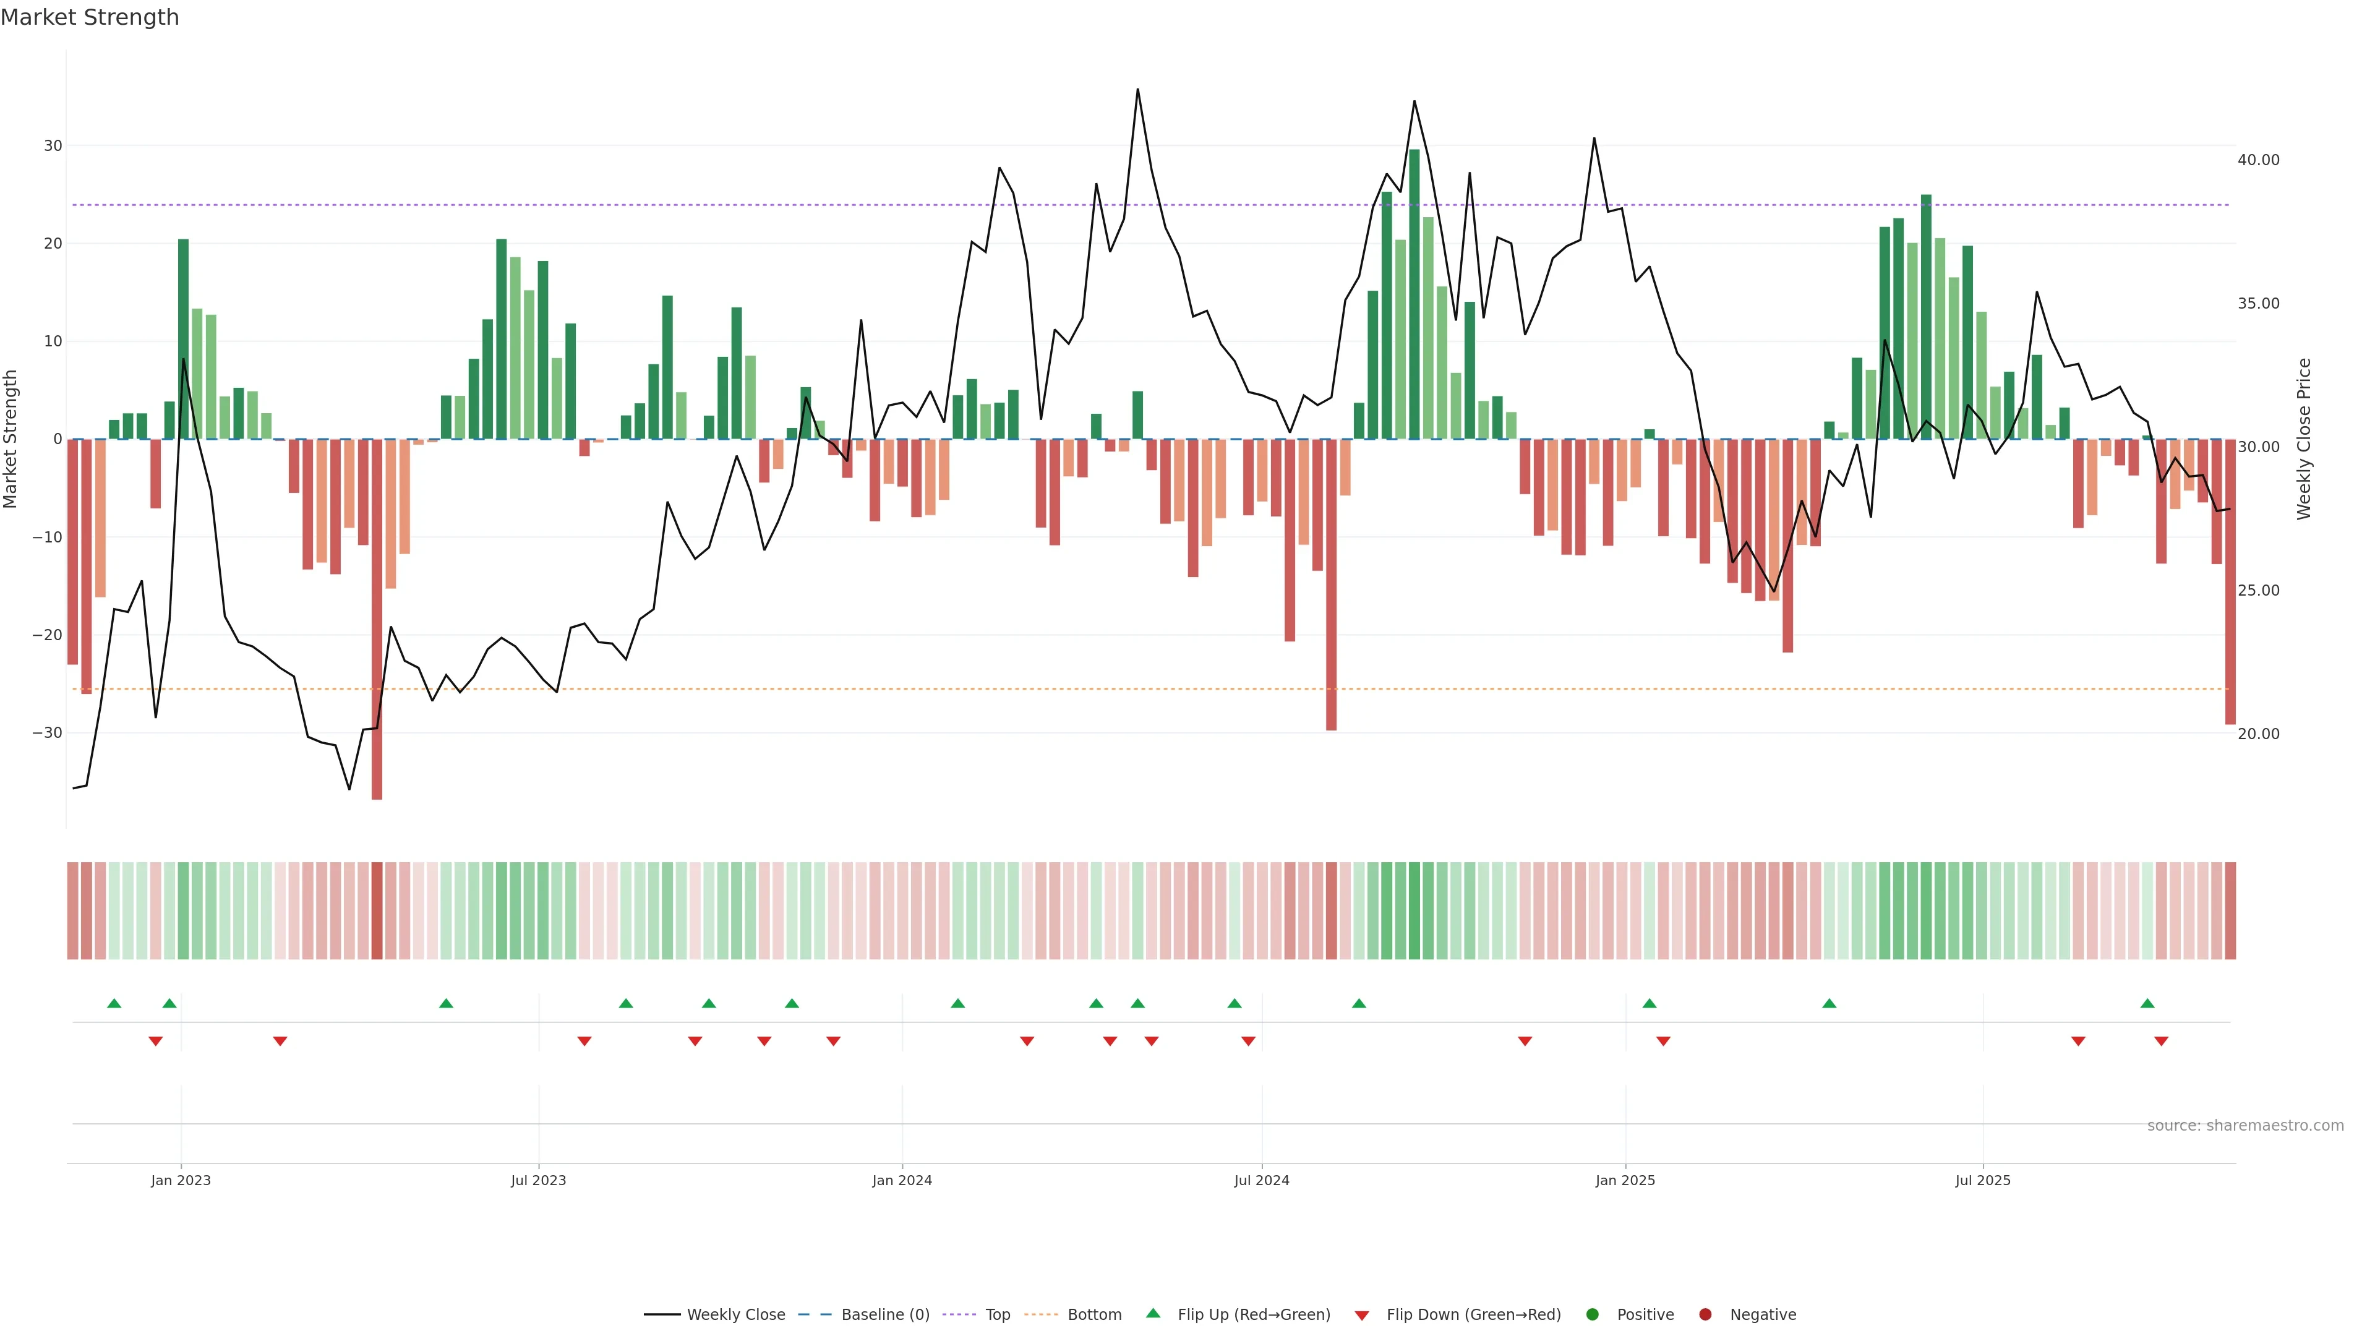This screenshot has width=2375, height=1336.
Task: Click the Flip Up green triangle legend icon
Action: (1152, 1314)
